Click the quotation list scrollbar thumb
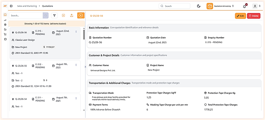This screenshot has width=265, height=120. (x=84, y=35)
